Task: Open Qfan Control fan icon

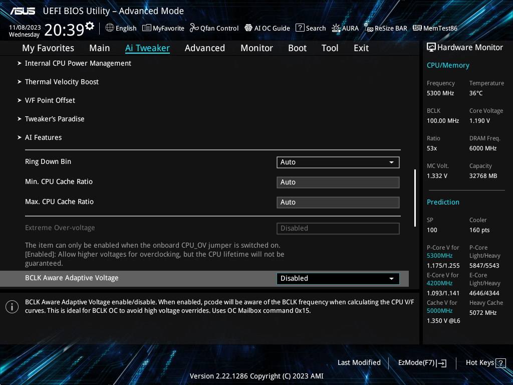Action: point(194,28)
